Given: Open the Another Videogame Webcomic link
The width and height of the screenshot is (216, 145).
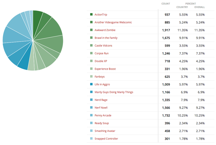Looking at the screenshot, I should pos(113,22).
